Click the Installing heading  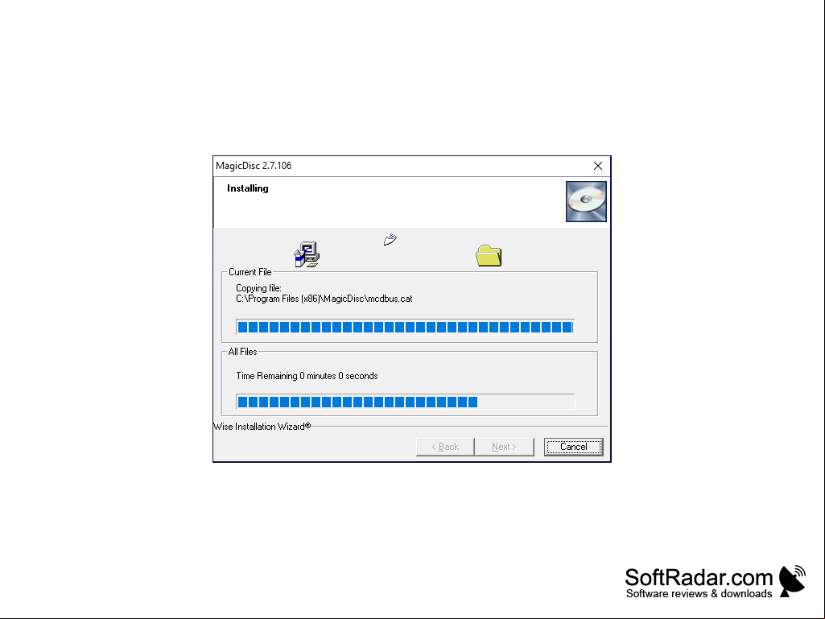[x=248, y=188]
